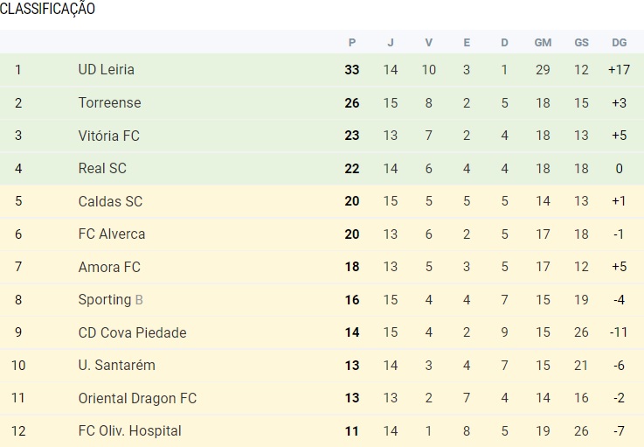Click the DG goal difference header
Screen dimensions: 644x447
click(619, 42)
